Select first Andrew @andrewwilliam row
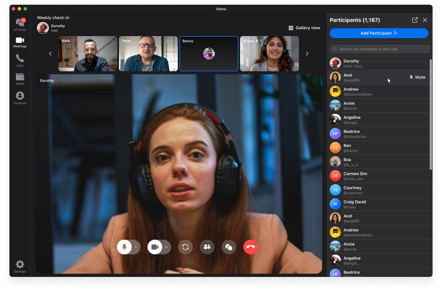Image resolution: width=442 pixels, height=291 pixels. point(379,92)
